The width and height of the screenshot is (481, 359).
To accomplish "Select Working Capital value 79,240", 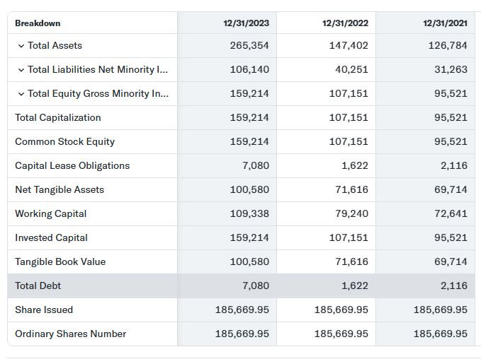I will pos(351,213).
